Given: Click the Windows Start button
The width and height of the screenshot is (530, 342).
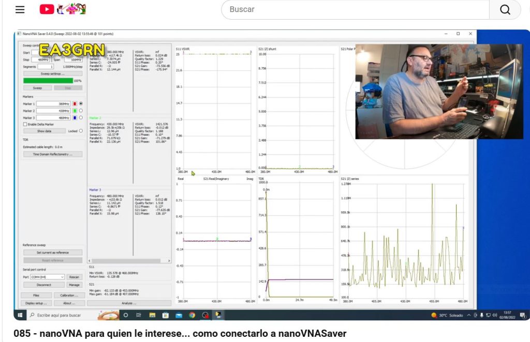Looking at the screenshot, I should pyautogui.click(x=20, y=315).
